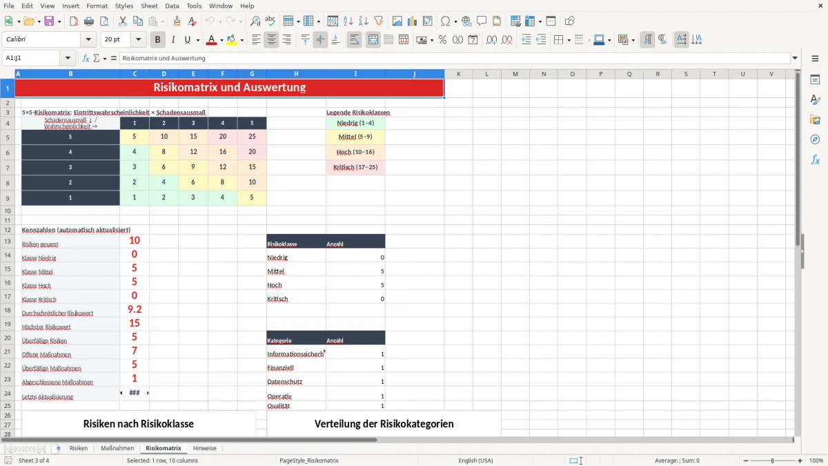Click Sort Descending icon
Screen dimensions: 828x466
tap(364, 21)
